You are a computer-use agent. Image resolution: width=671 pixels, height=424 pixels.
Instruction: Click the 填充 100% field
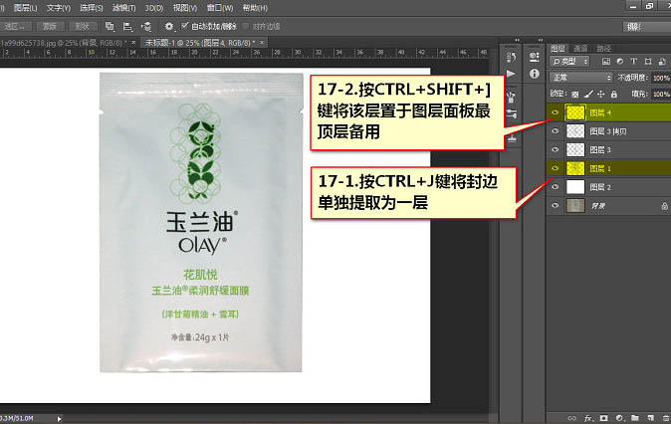661,94
